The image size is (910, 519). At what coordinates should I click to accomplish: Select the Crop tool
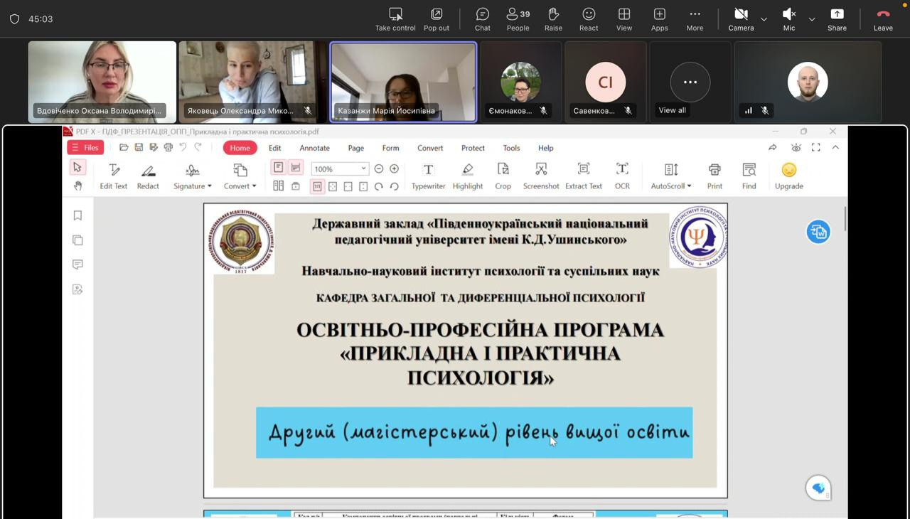(503, 176)
